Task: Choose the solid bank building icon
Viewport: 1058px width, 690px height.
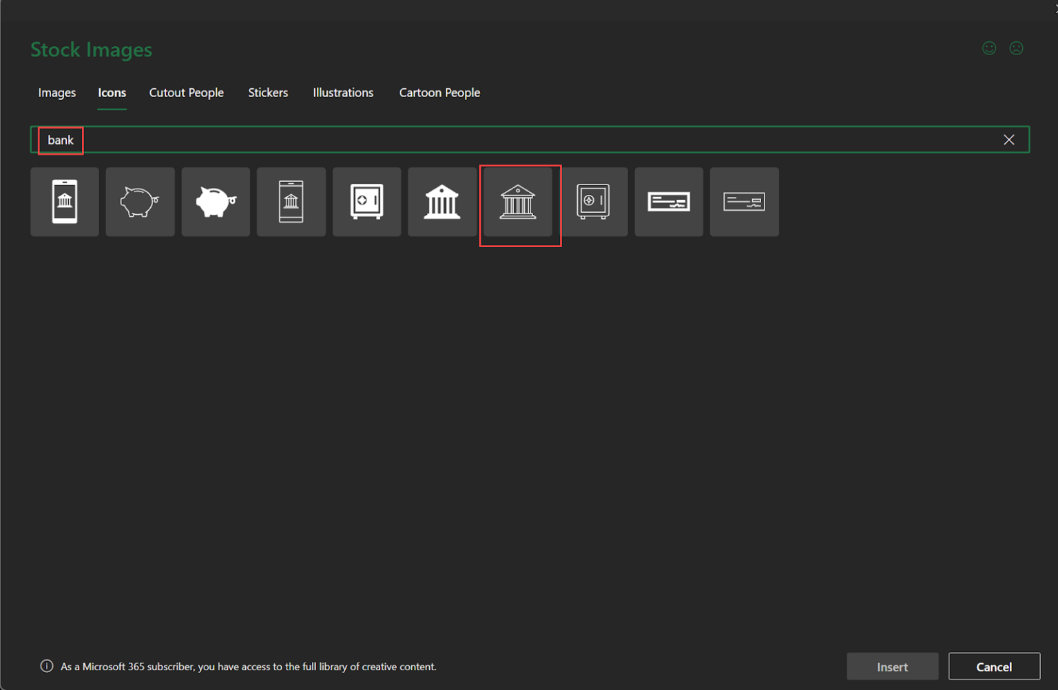Action: (442, 202)
